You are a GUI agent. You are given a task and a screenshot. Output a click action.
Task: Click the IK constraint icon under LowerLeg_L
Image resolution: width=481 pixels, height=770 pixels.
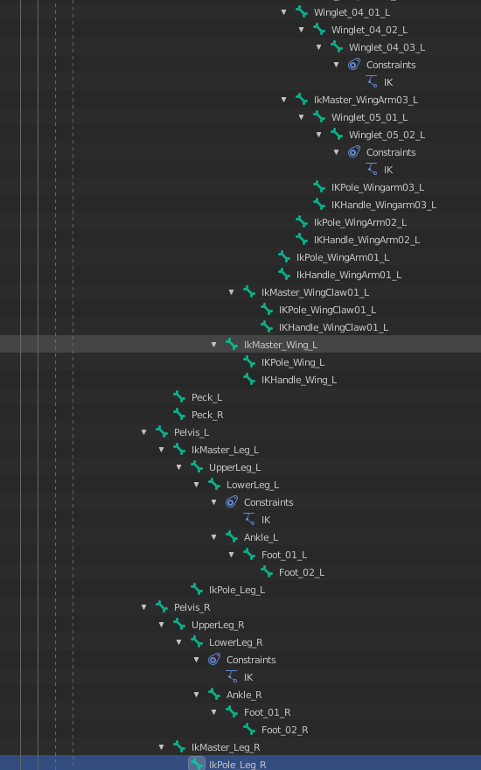(x=249, y=519)
